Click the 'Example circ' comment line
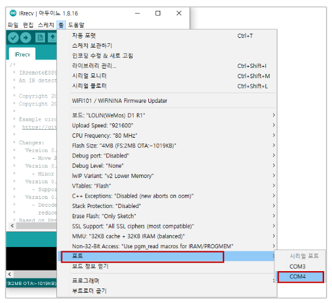The height and width of the screenshot is (303, 332). [38, 120]
